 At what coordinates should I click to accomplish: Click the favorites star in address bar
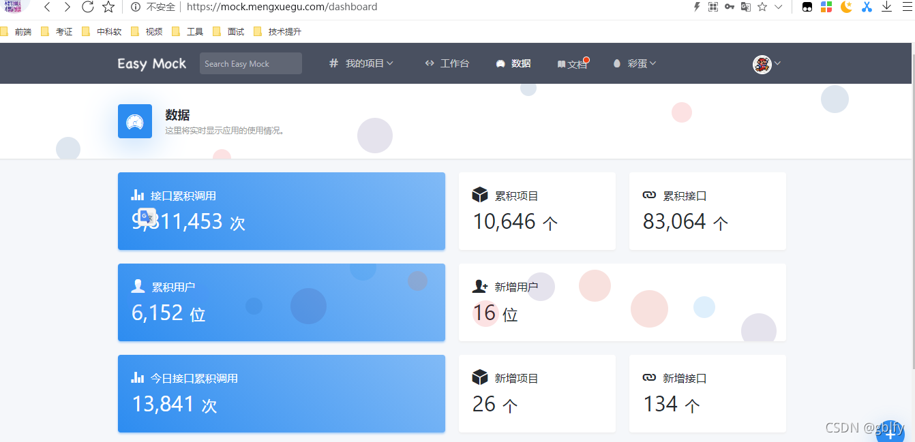[762, 7]
